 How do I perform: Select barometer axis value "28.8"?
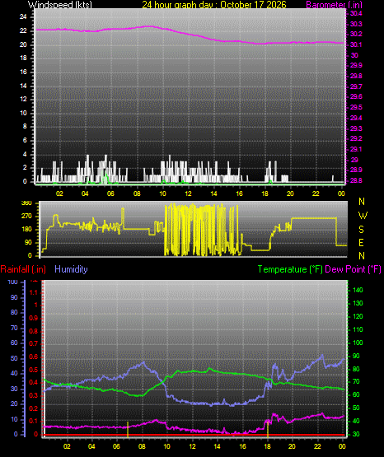pos(356,180)
